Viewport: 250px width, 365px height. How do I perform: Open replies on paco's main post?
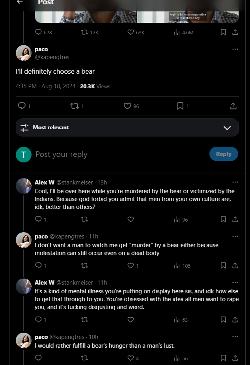click(x=22, y=106)
